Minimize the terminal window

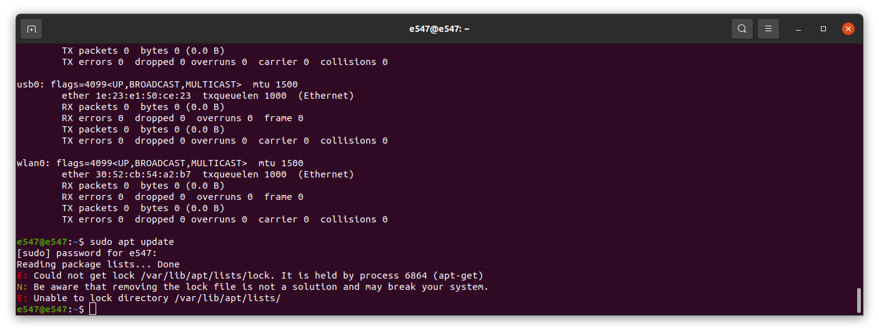(798, 29)
